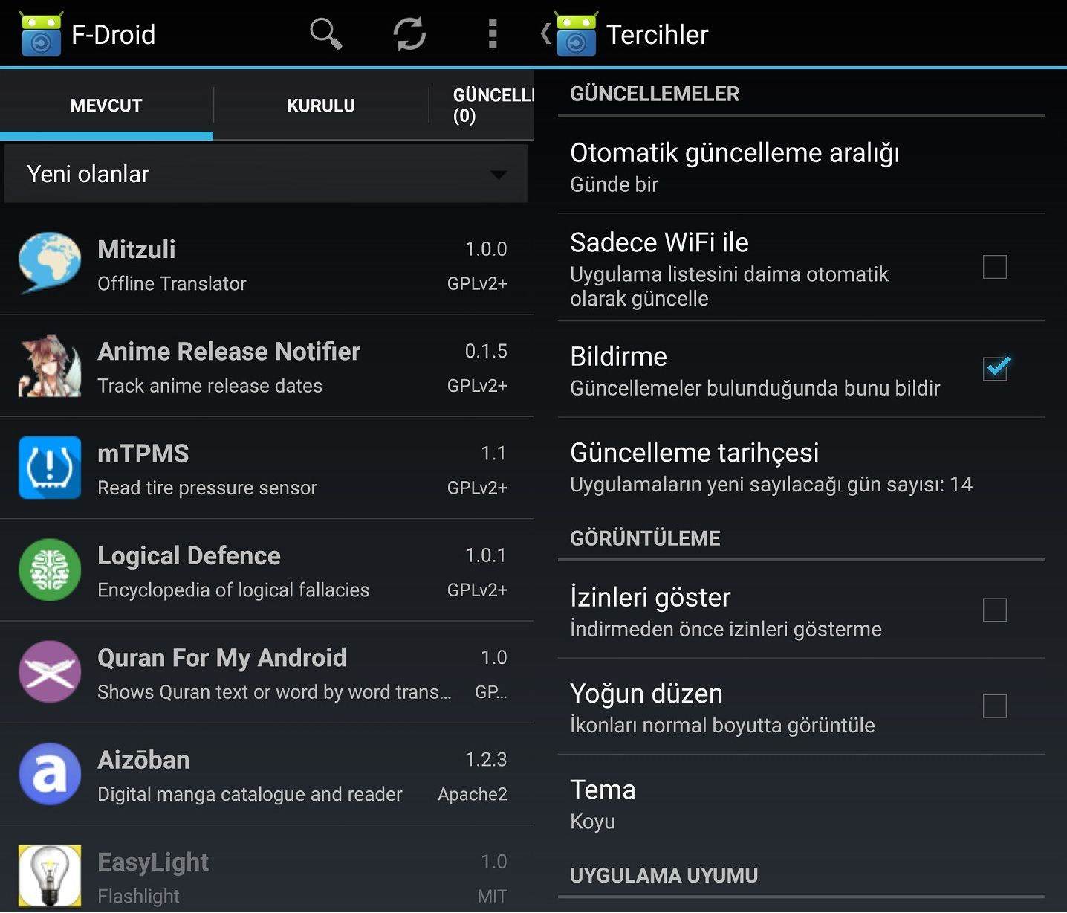Tap the 'Tercihler' screen title
The width and height of the screenshot is (1067, 913).
(657, 35)
